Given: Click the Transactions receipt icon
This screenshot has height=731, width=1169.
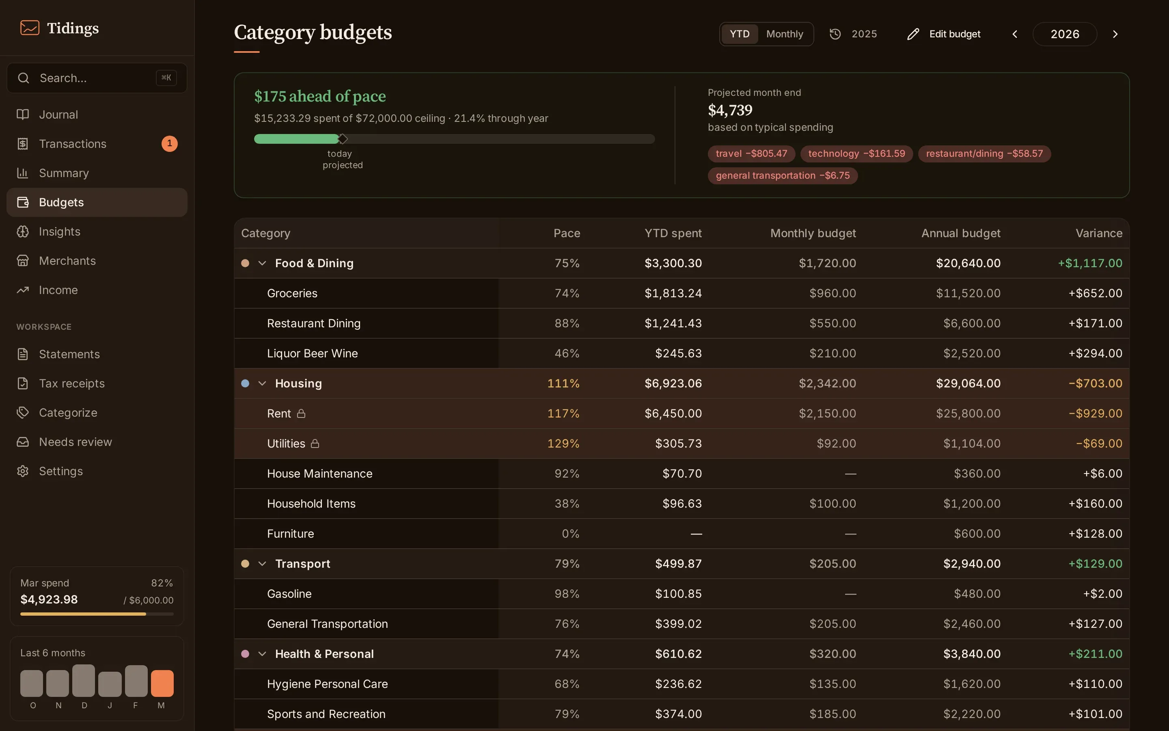Looking at the screenshot, I should [23, 144].
